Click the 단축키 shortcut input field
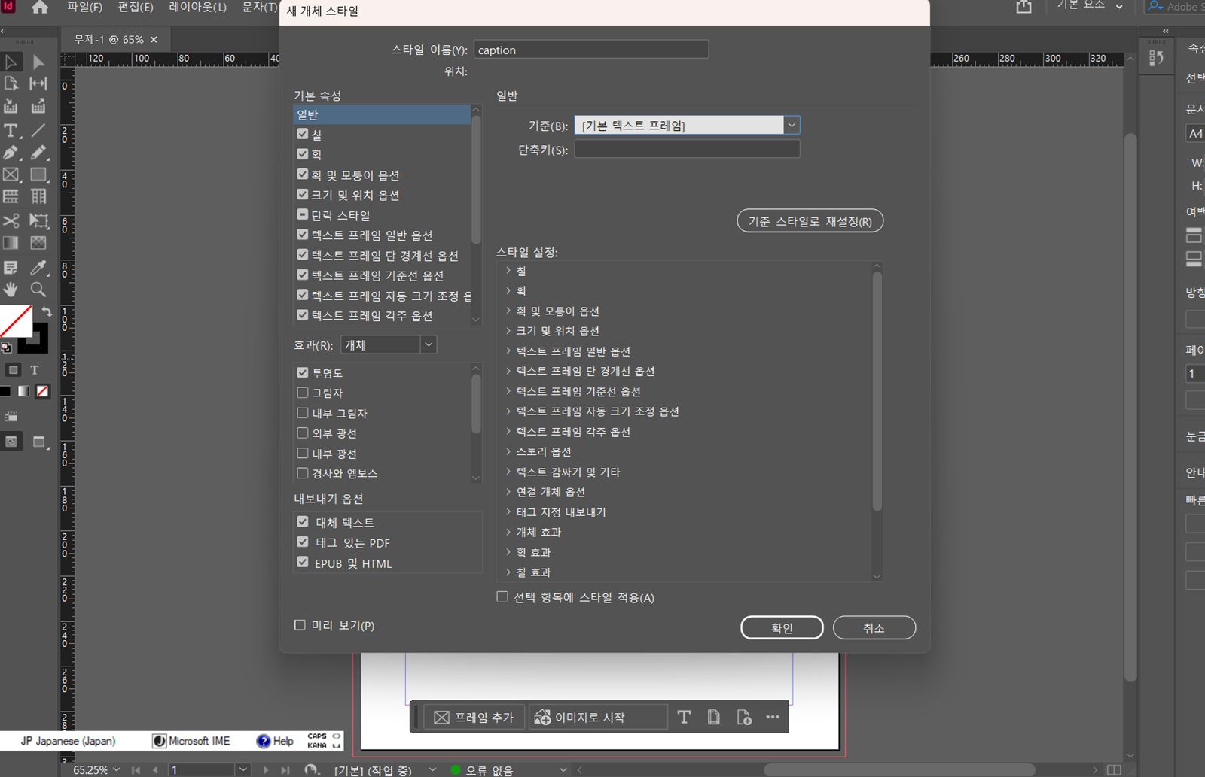 tap(687, 149)
